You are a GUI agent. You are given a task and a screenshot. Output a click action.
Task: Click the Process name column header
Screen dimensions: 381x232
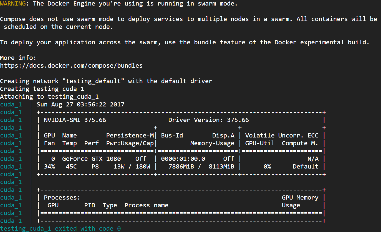pos(146,205)
